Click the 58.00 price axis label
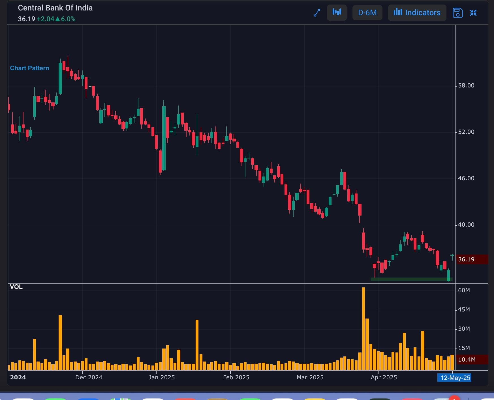Image resolution: width=494 pixels, height=400 pixels. point(466,85)
